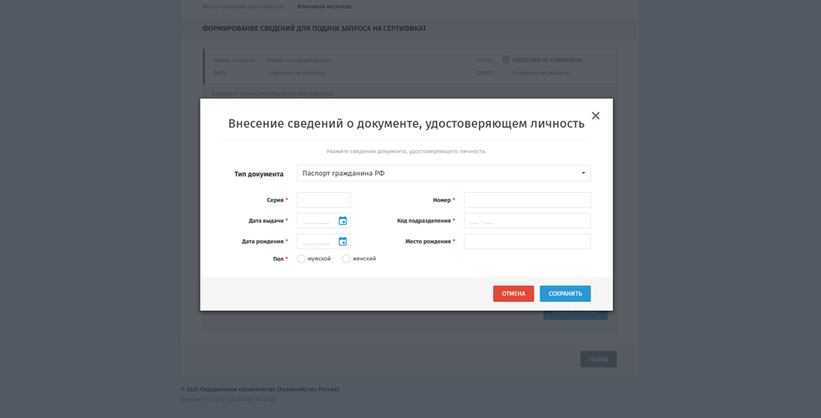821x418 pixels.
Task: Open calendar picker for Дата рождения
Action: [x=342, y=242]
